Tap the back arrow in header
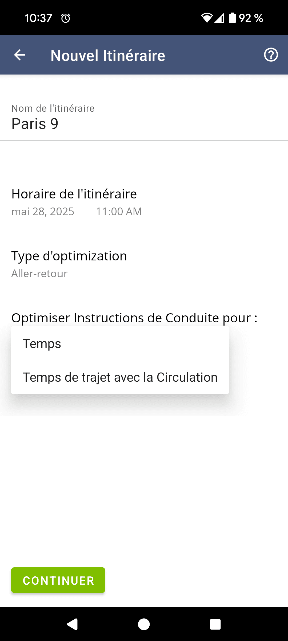The height and width of the screenshot is (641, 288). 20,55
